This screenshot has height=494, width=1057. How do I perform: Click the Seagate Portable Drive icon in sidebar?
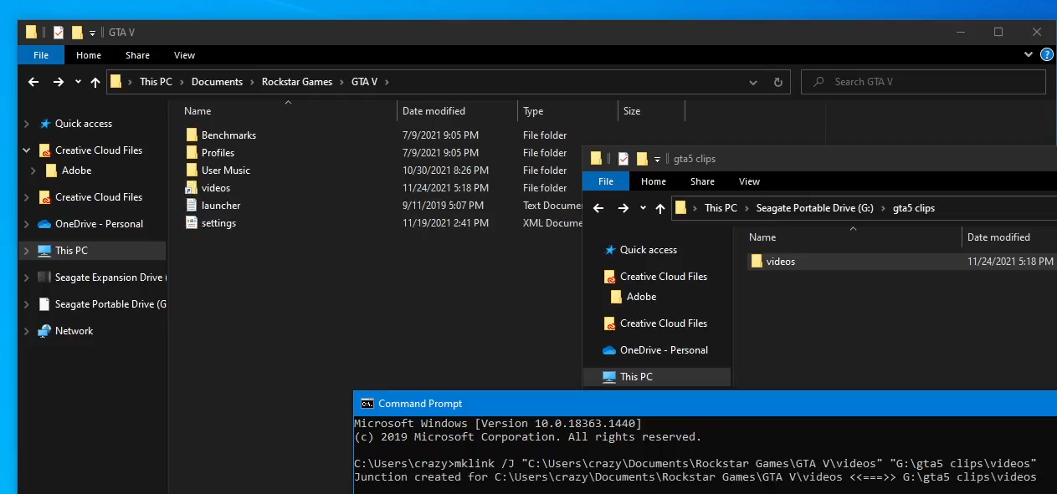[x=45, y=304]
